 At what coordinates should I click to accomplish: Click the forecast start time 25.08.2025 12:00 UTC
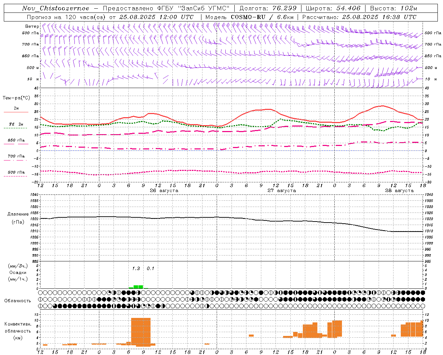(x=156, y=17)
